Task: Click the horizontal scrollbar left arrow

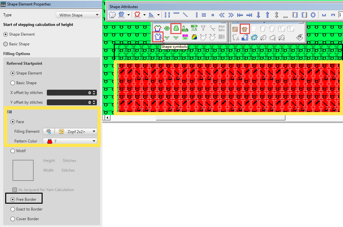Action: point(106,118)
